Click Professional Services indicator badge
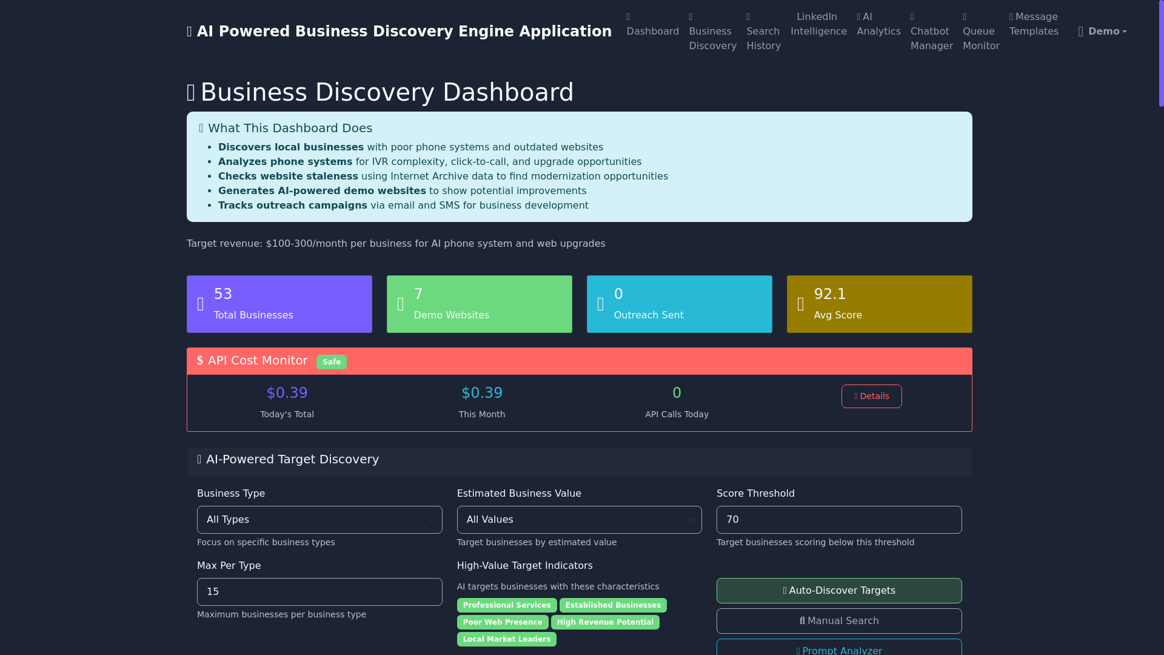The height and width of the screenshot is (655, 1164). (x=507, y=605)
